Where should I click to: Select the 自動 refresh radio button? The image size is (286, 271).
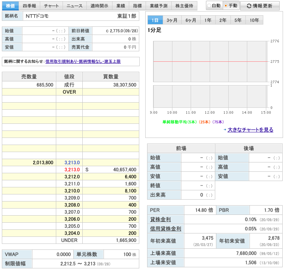209,6
